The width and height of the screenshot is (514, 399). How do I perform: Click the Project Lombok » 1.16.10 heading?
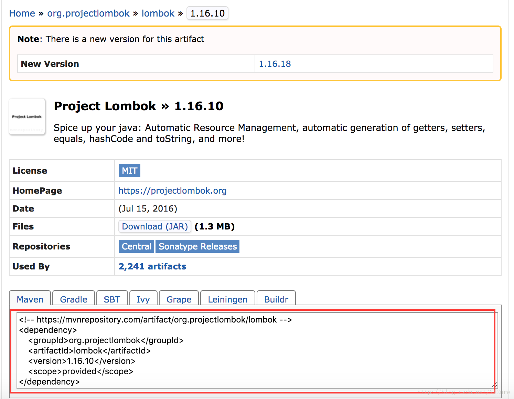139,106
